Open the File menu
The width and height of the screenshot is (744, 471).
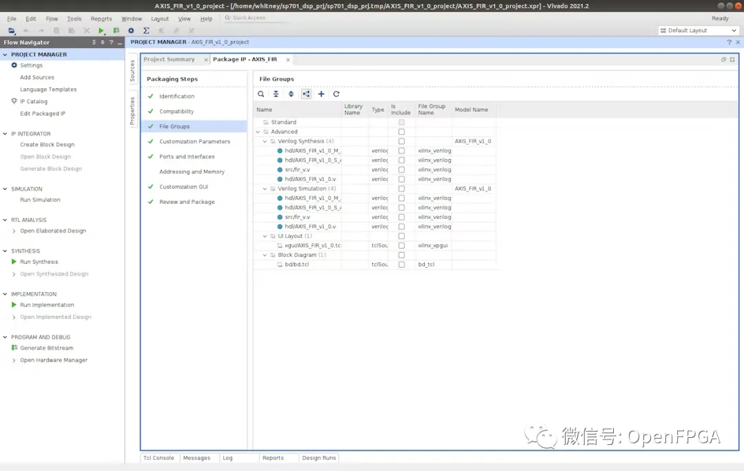[x=12, y=19]
